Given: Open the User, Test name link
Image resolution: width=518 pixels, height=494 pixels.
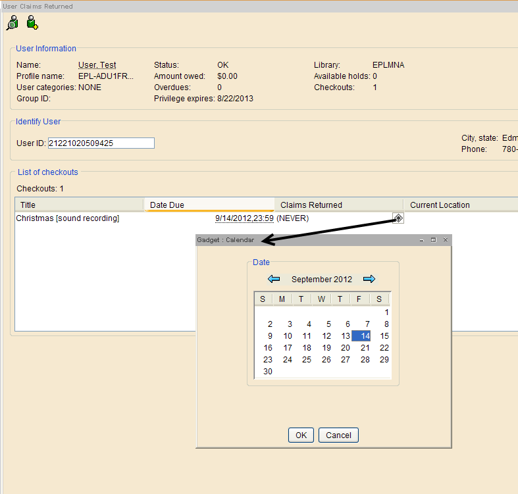Looking at the screenshot, I should pyautogui.click(x=97, y=65).
